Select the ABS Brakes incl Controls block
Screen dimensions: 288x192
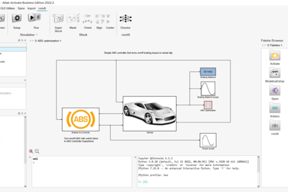[x=81, y=120]
